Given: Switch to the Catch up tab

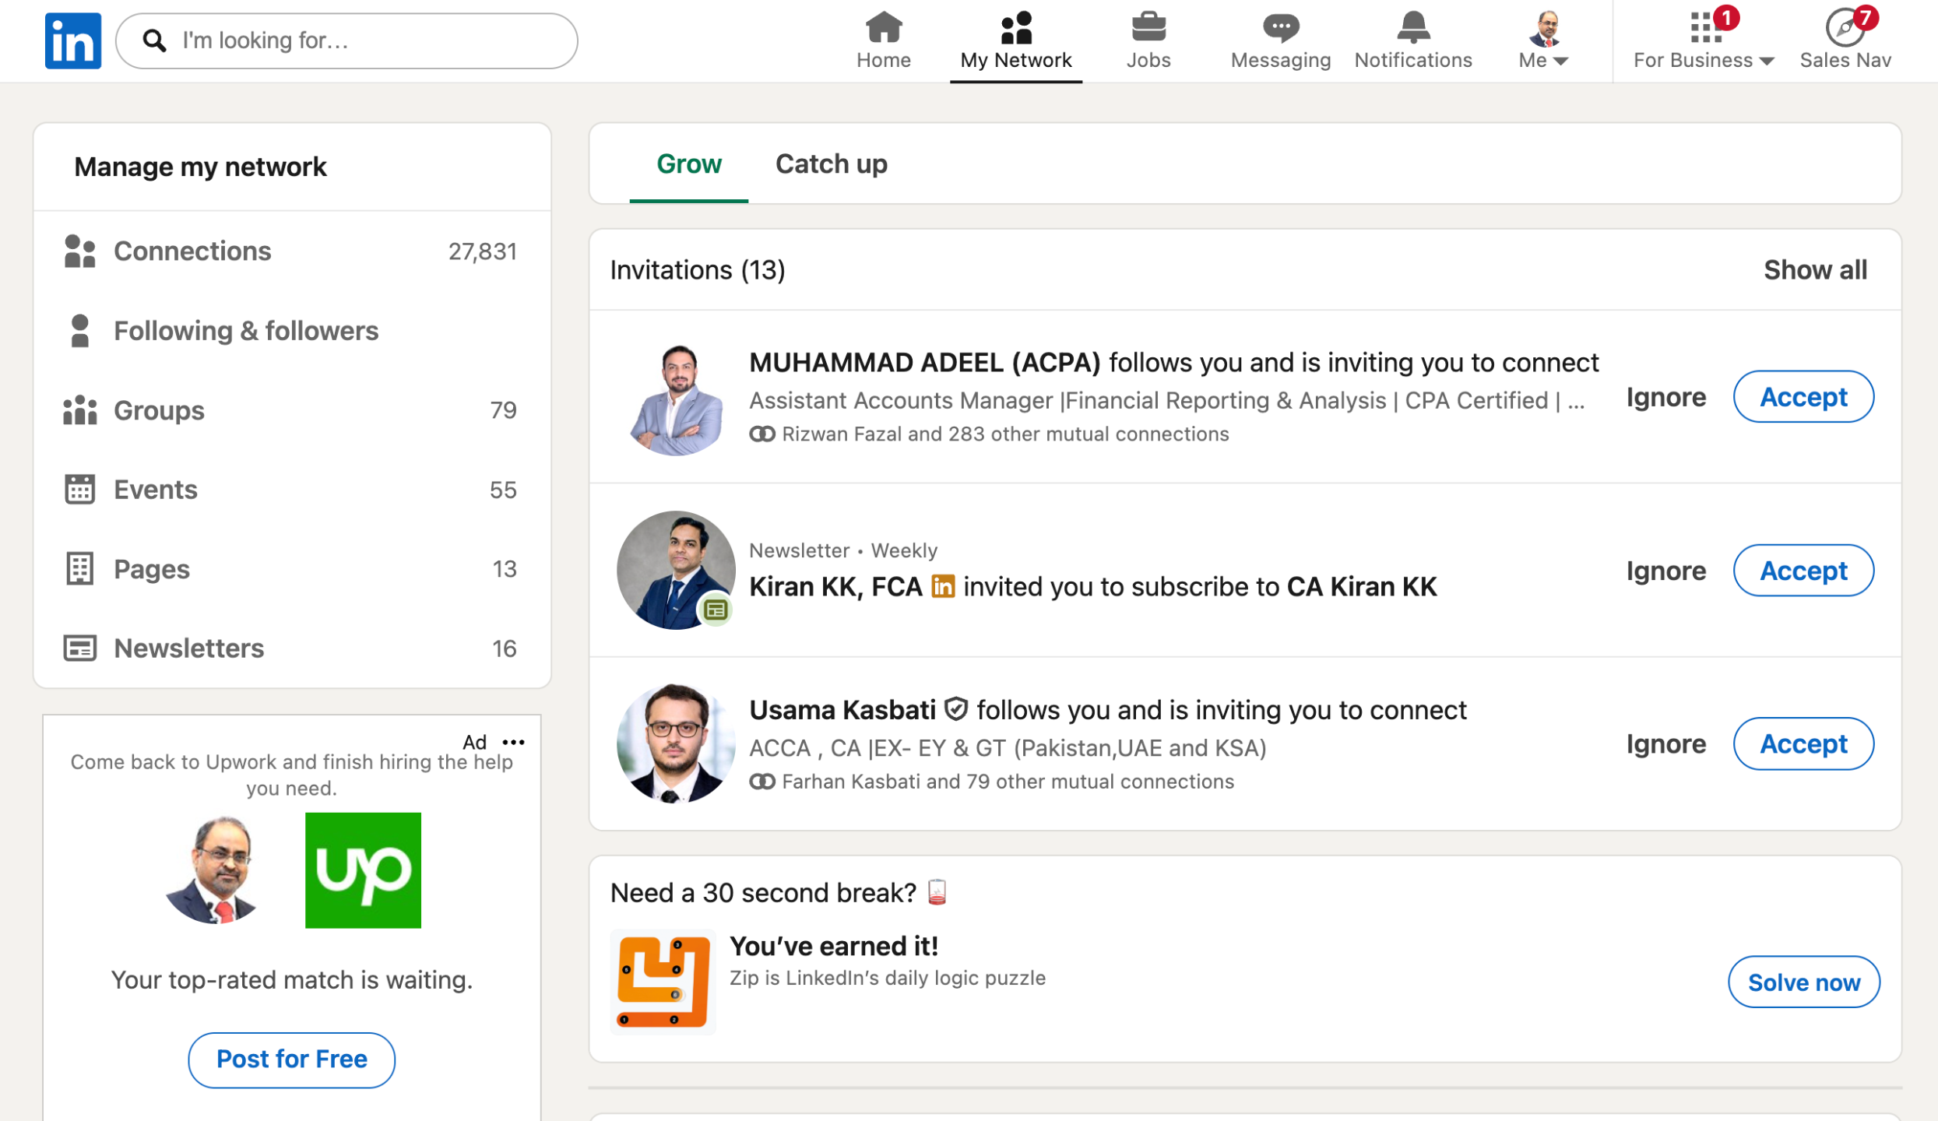Looking at the screenshot, I should point(831,164).
